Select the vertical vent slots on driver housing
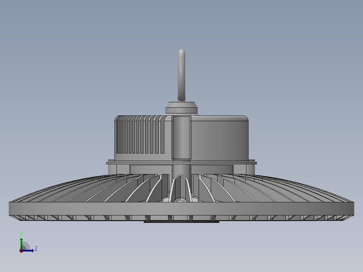Image resolution: width=363 pixels, height=272 pixels. (140, 135)
